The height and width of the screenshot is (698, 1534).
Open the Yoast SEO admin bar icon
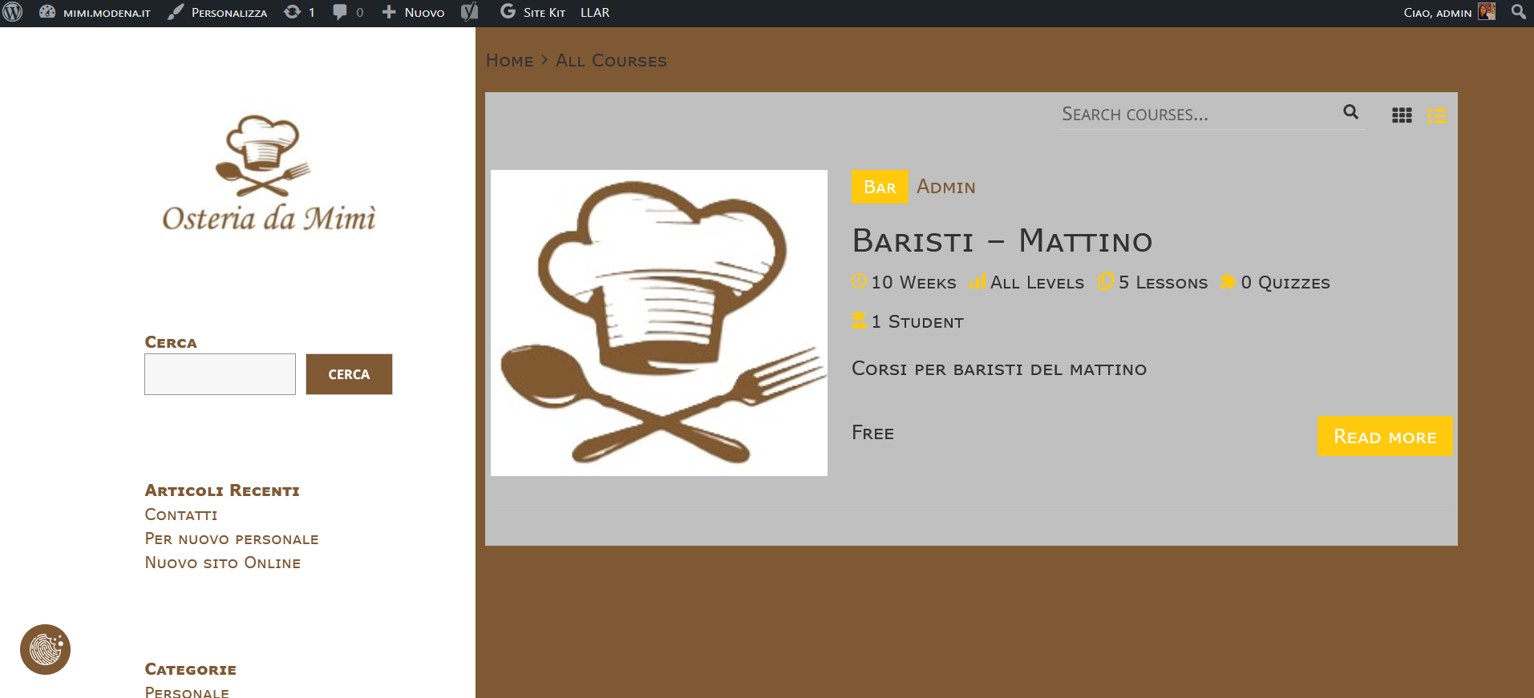(470, 12)
